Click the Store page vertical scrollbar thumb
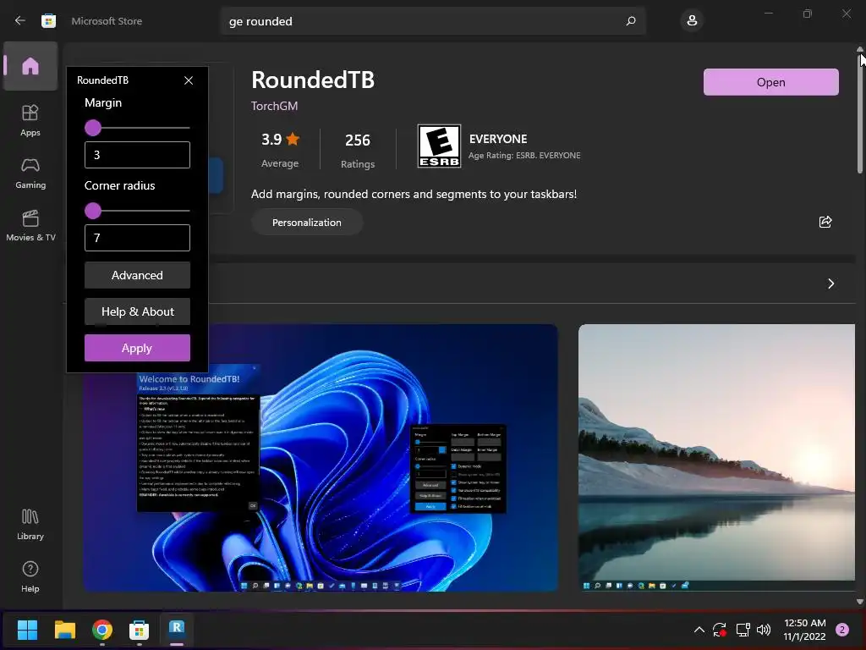 pos(860,113)
